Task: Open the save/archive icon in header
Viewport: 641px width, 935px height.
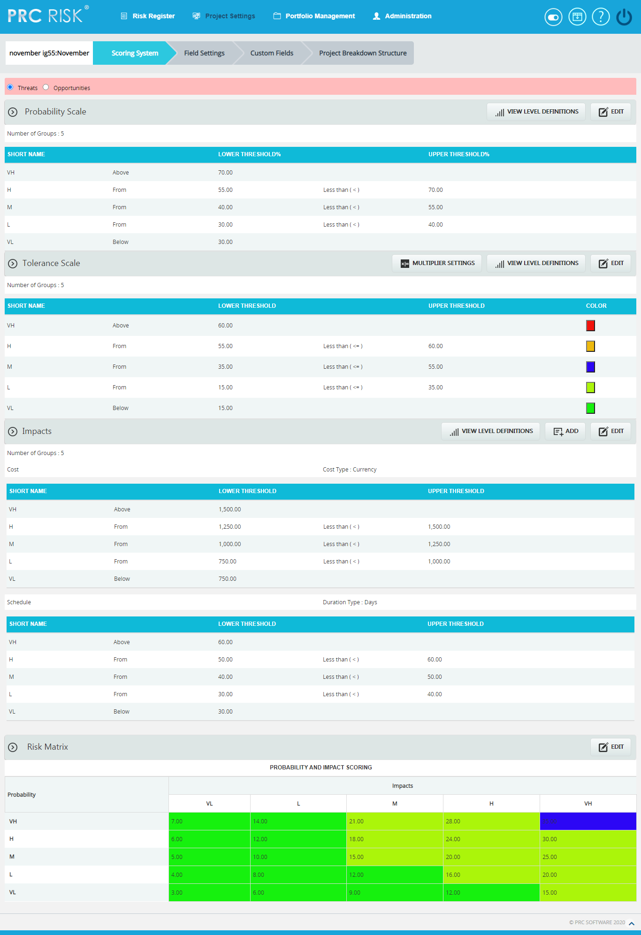Action: click(x=577, y=17)
